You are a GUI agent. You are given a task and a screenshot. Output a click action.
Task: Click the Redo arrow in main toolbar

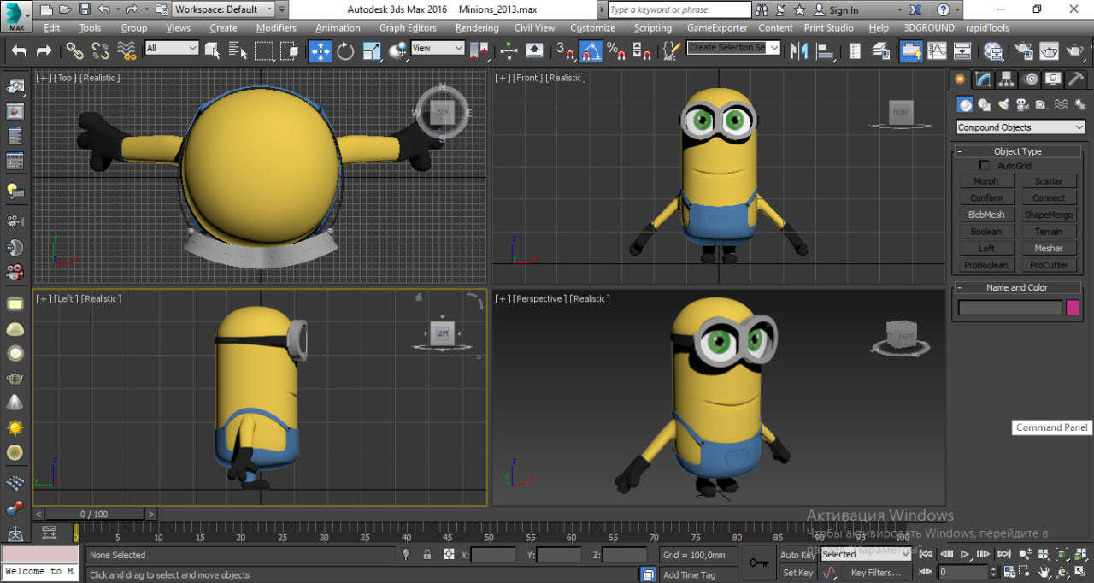pyautogui.click(x=44, y=50)
